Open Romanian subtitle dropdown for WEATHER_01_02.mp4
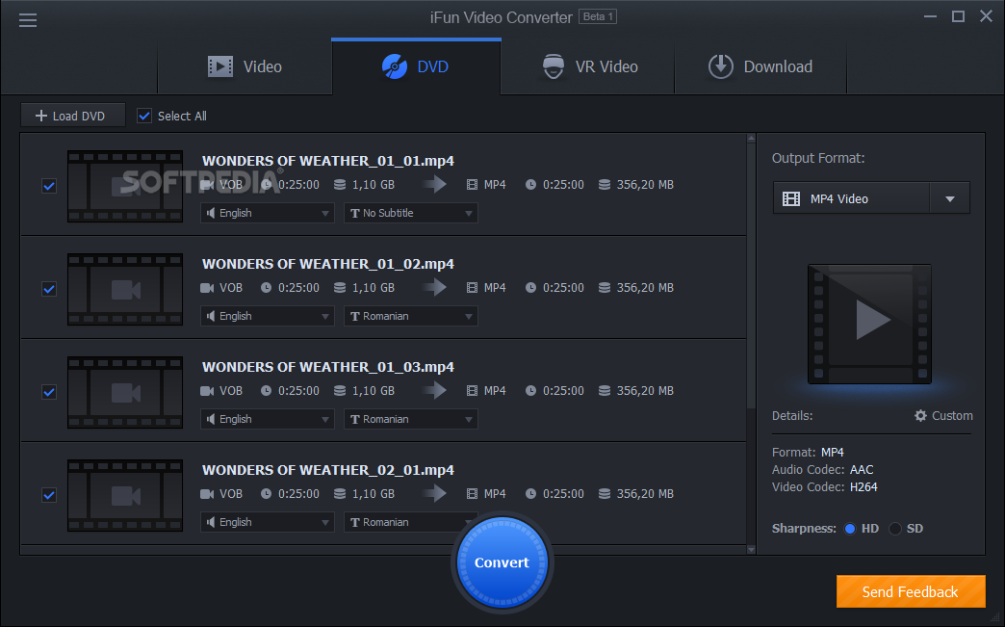The height and width of the screenshot is (627, 1005). pos(411,316)
